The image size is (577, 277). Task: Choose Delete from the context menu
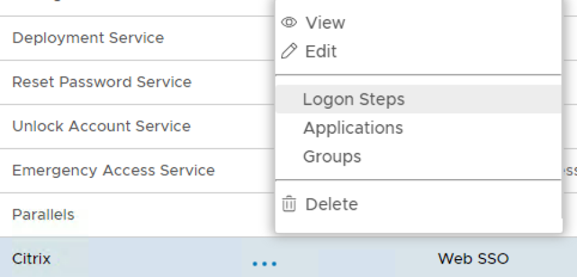click(331, 205)
